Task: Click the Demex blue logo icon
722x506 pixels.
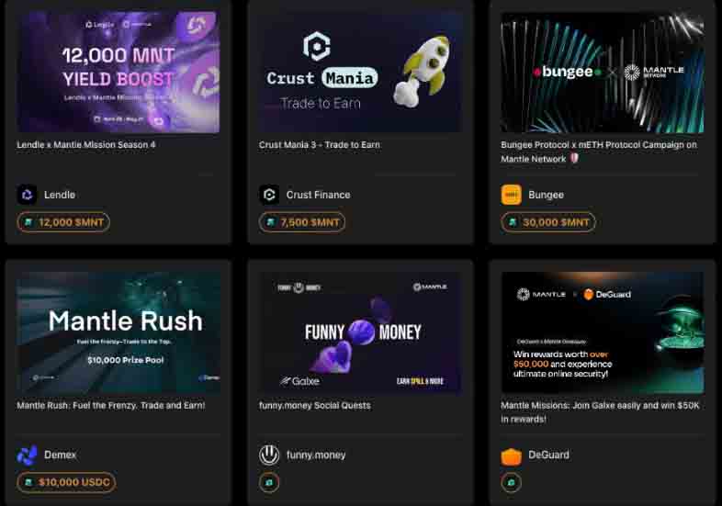Action: pyautogui.click(x=28, y=455)
